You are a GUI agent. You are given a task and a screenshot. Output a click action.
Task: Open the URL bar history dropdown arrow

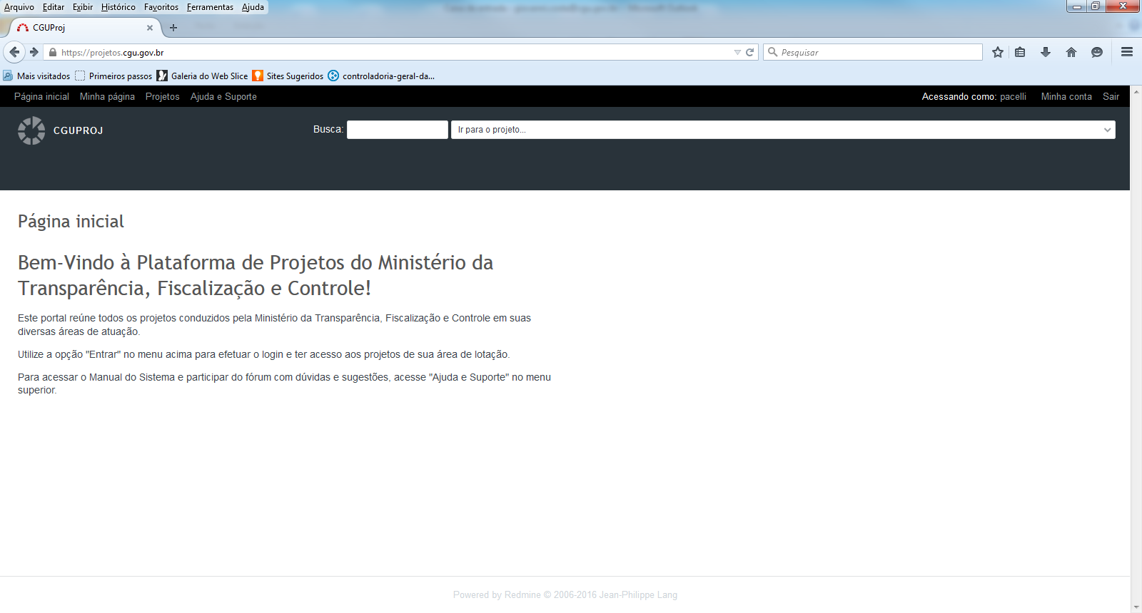pos(737,52)
